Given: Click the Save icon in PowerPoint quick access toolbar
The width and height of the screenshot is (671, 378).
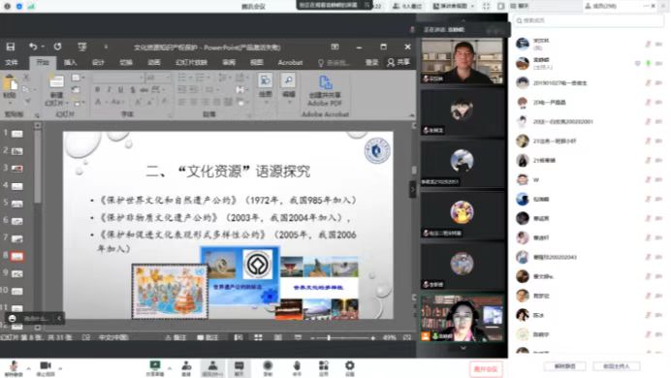Looking at the screenshot, I should [11, 47].
